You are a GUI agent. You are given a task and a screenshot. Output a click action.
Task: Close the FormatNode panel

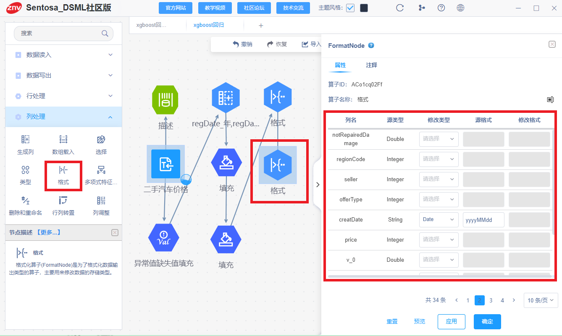pyautogui.click(x=552, y=44)
